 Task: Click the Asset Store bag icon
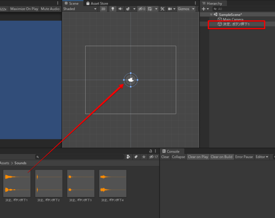click(88, 3)
